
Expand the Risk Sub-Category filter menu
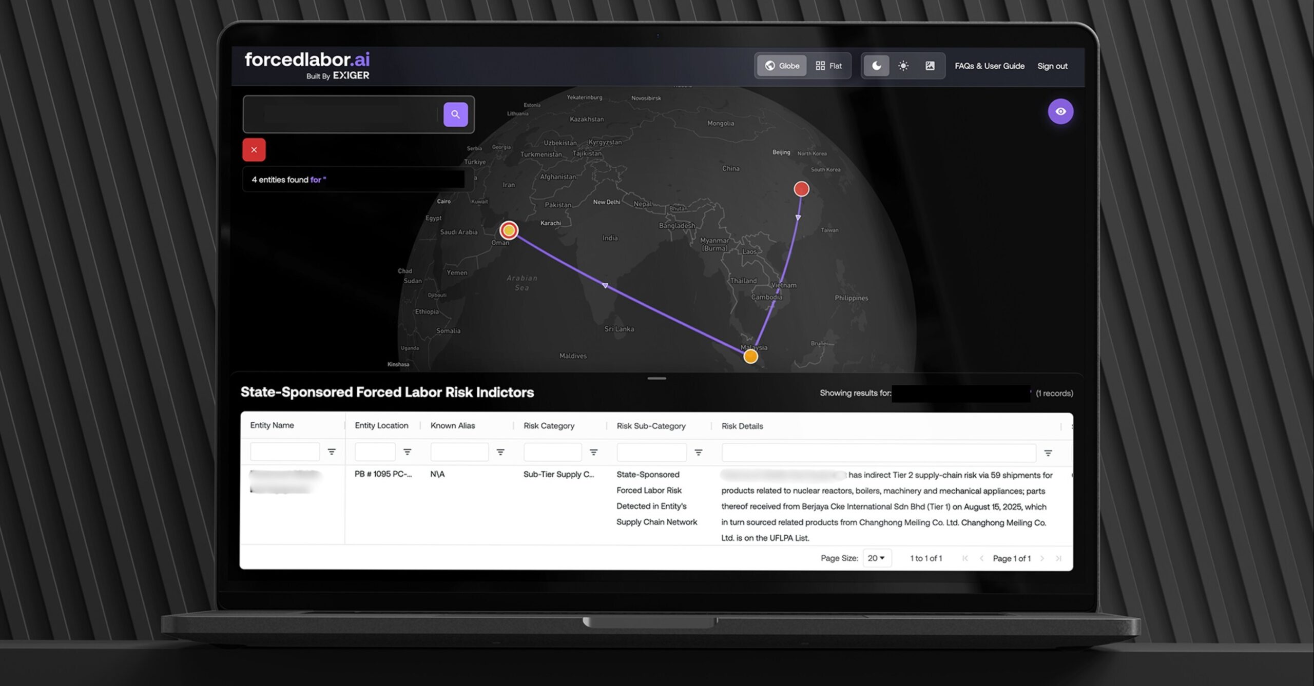(699, 452)
